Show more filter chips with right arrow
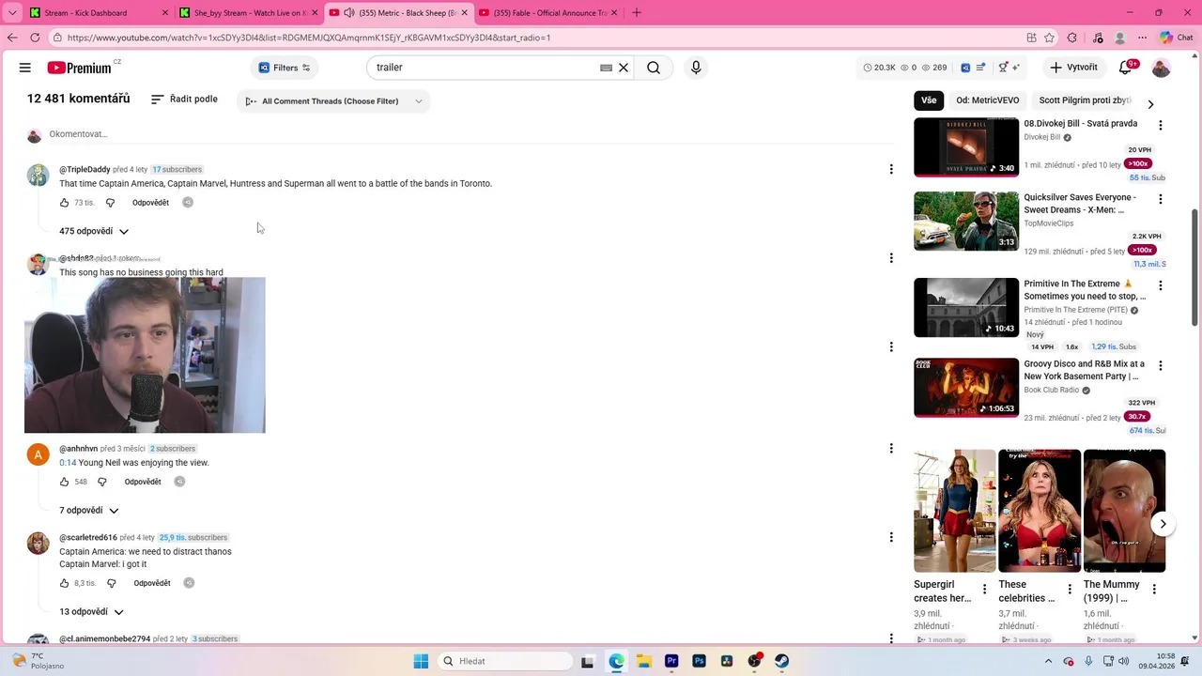 pyautogui.click(x=1150, y=104)
